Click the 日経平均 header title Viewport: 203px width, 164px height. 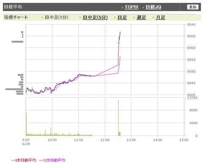[x=13, y=7]
